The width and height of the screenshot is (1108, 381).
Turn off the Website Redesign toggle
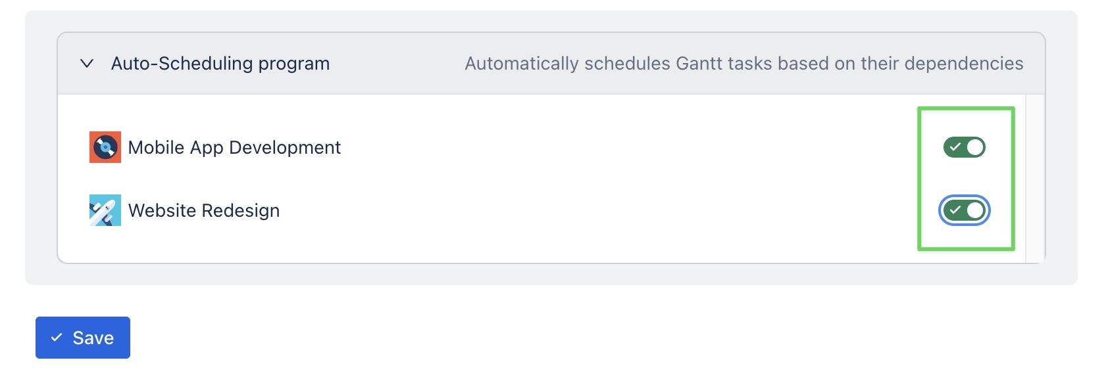coord(964,210)
